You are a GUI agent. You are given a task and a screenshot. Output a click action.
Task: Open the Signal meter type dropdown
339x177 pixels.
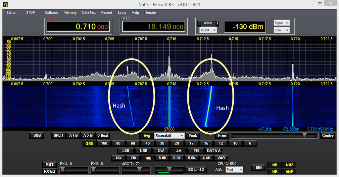(x=281, y=23)
